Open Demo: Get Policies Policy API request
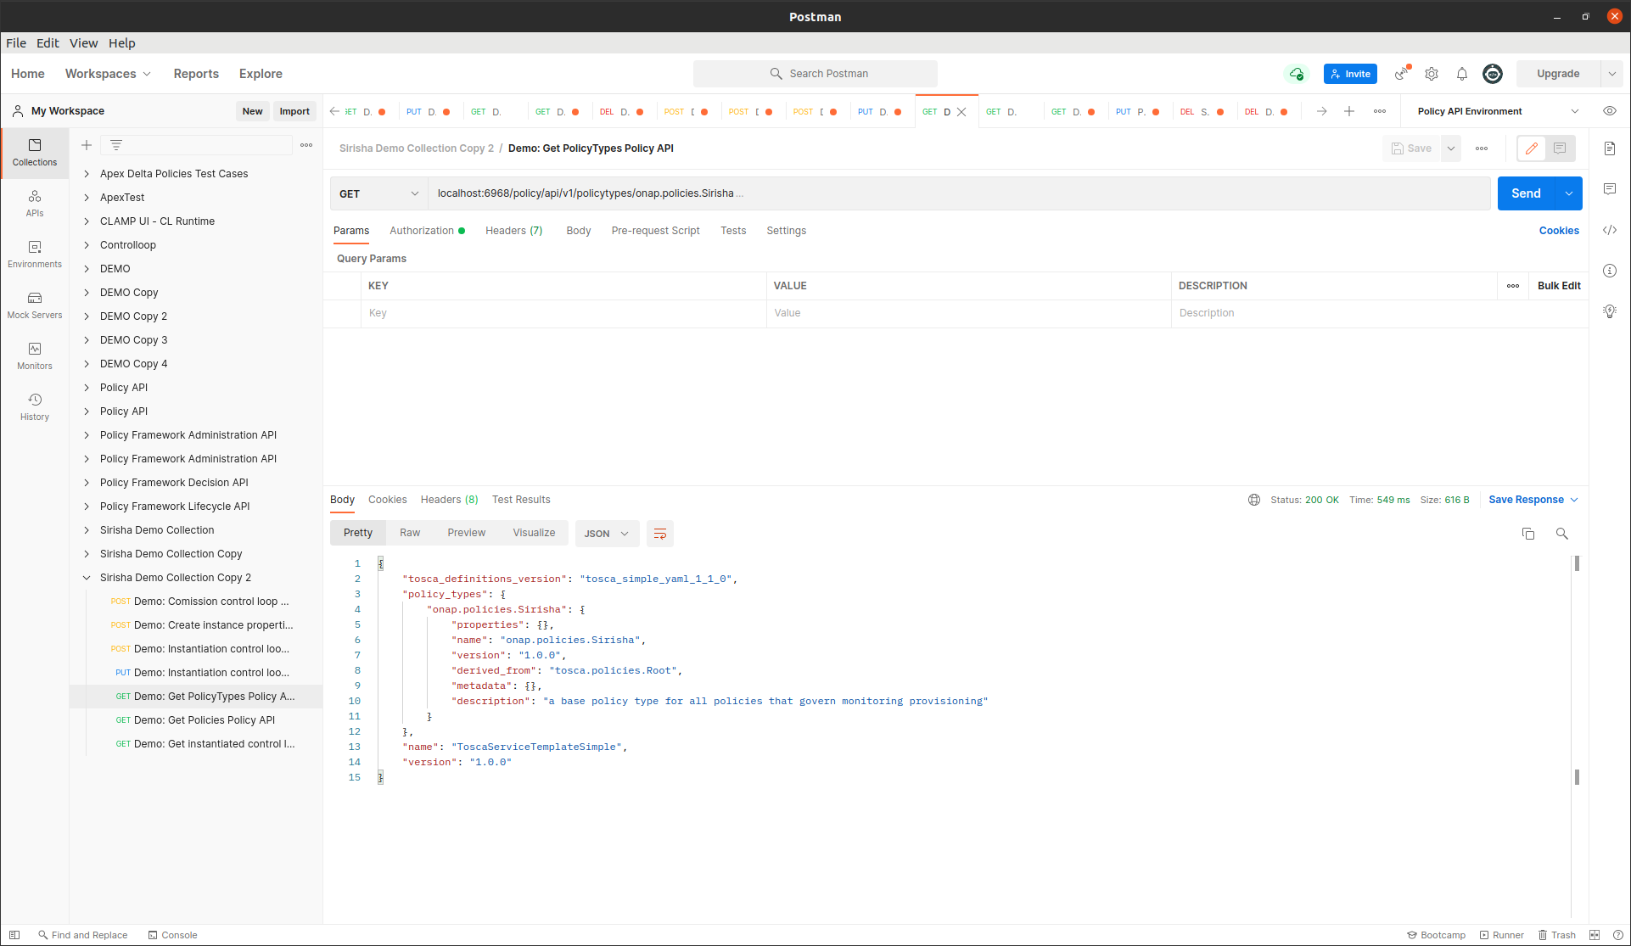Viewport: 1631px width, 946px height. pyautogui.click(x=205, y=720)
